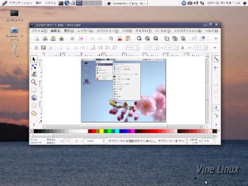
Task: Click the New document icon
Action: point(37,39)
